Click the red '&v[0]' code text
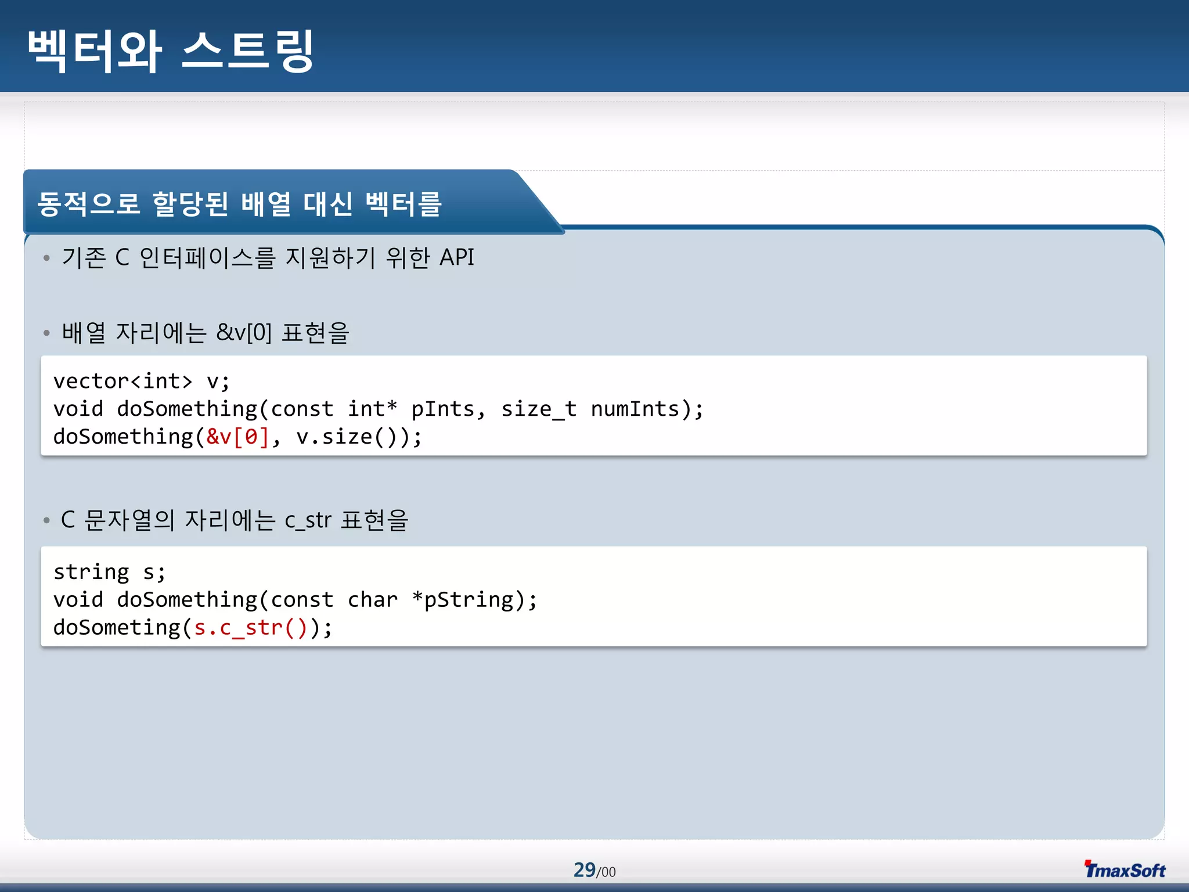Screen dimensions: 1189x892 click(x=238, y=437)
